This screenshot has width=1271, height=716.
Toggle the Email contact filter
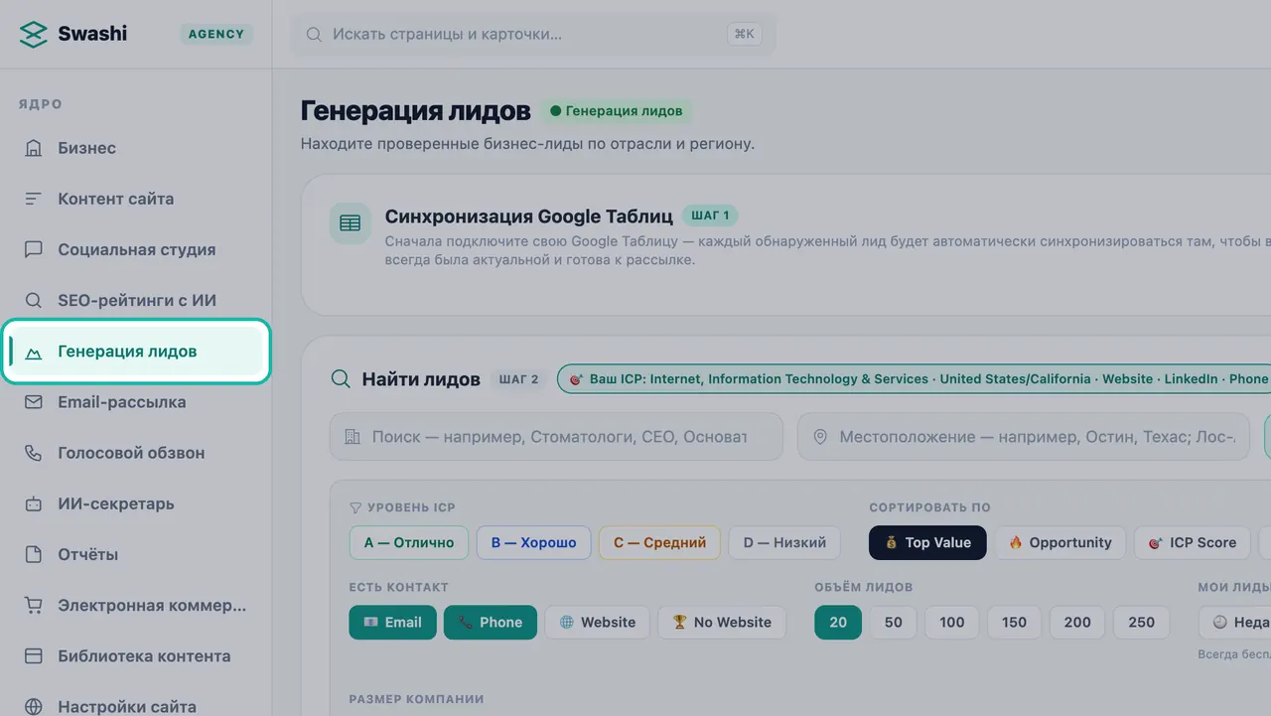[x=392, y=623]
